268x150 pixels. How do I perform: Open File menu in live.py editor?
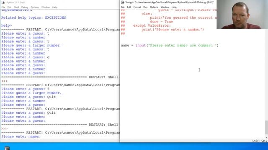pos(123,7)
